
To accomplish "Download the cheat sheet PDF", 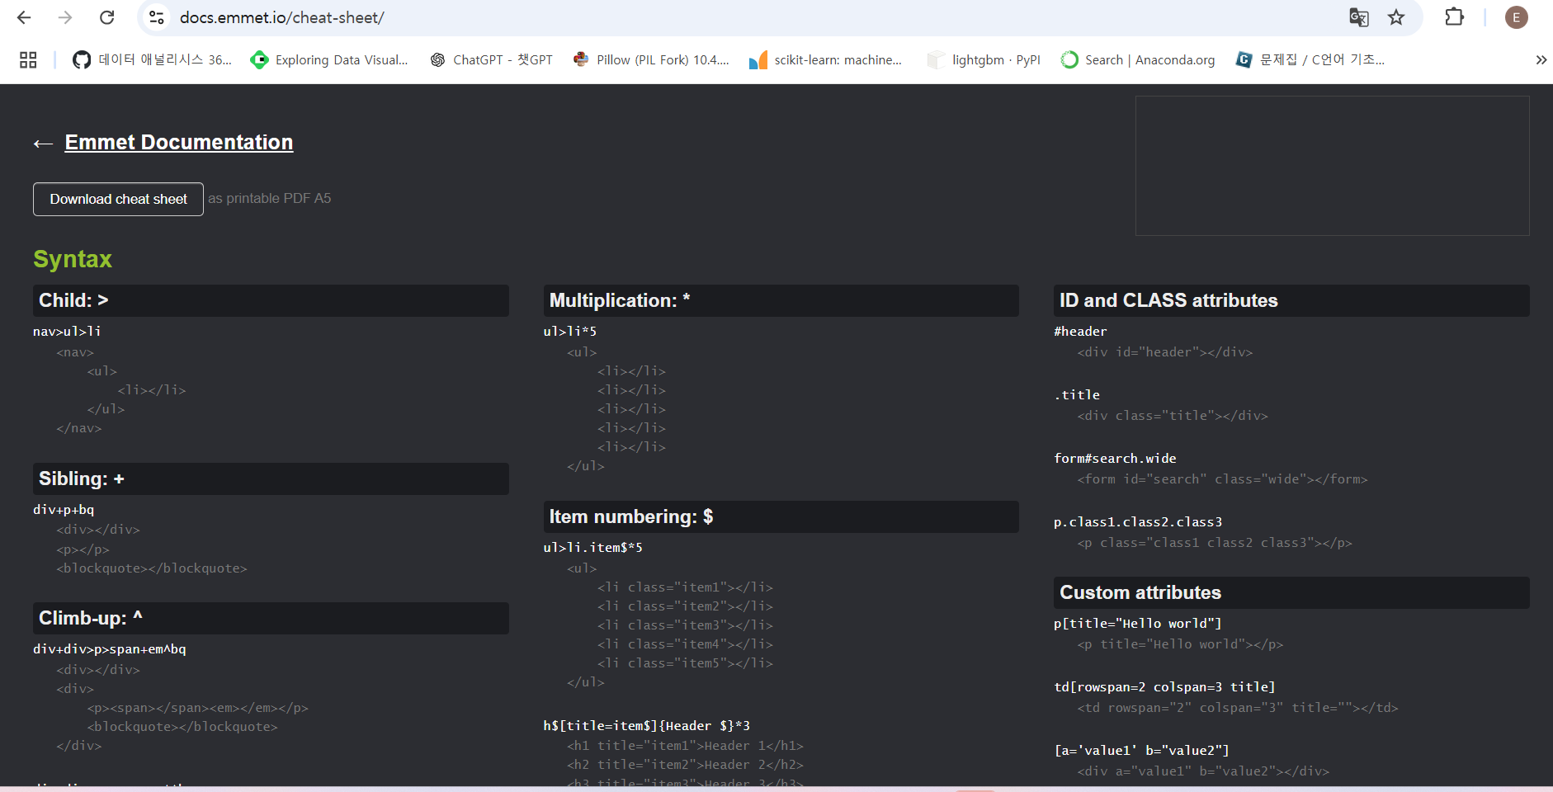I will [x=118, y=199].
